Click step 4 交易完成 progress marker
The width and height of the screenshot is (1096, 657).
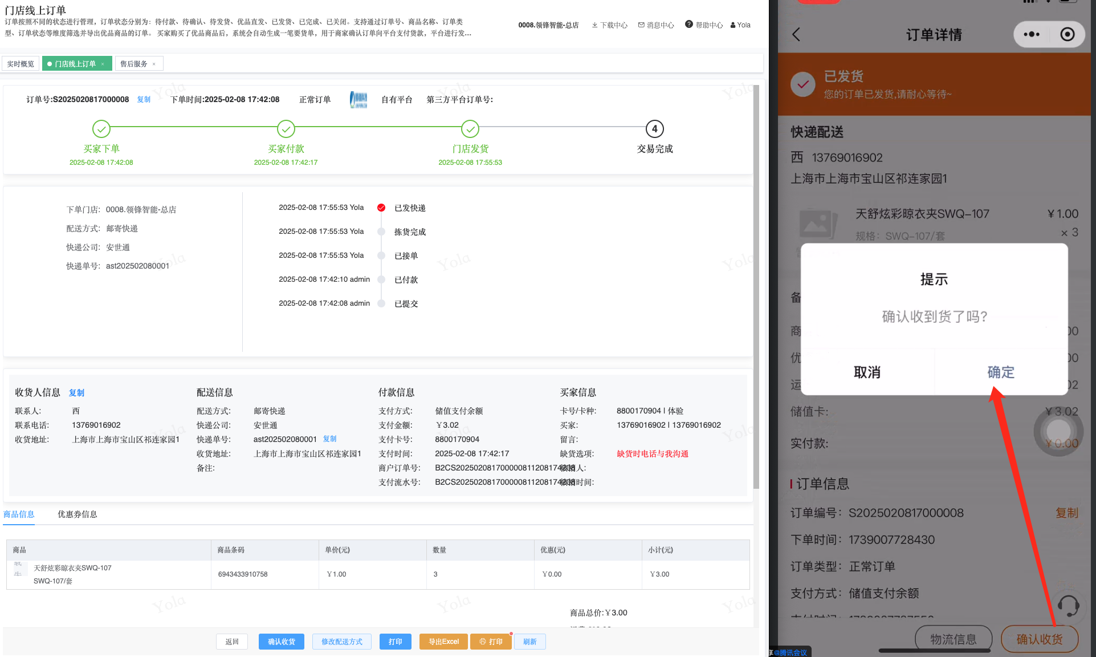(x=654, y=129)
